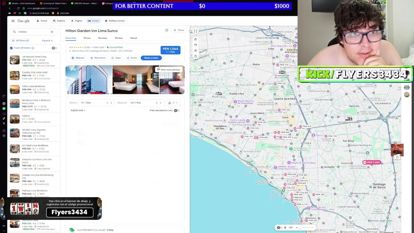This screenshot has width=414, height=233.
Task: Clear the Hoteles search text
Action: point(52,32)
